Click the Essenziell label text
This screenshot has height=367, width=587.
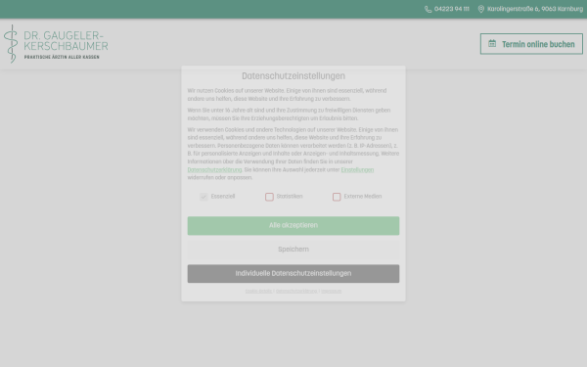(x=223, y=197)
